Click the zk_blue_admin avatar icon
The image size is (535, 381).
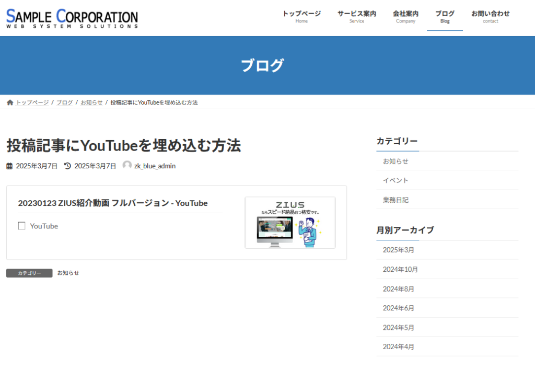pos(127,165)
